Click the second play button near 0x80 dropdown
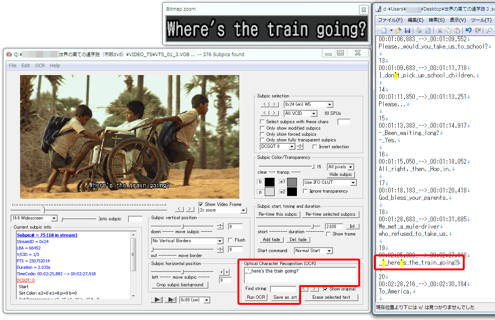This screenshot has width=495, height=320. (170, 300)
